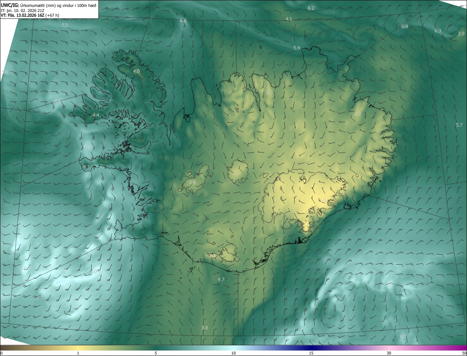Pick the 4.3 map value
The height and width of the screenshot is (356, 467).
[86, 167]
